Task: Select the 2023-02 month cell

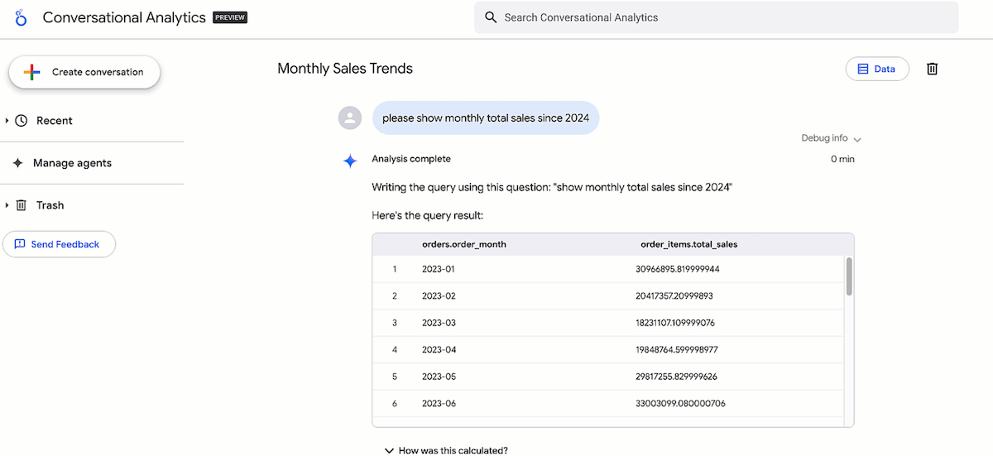Action: 439,295
